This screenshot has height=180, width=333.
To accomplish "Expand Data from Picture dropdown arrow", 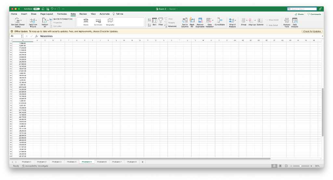I will pyautogui.click(x=36, y=20).
